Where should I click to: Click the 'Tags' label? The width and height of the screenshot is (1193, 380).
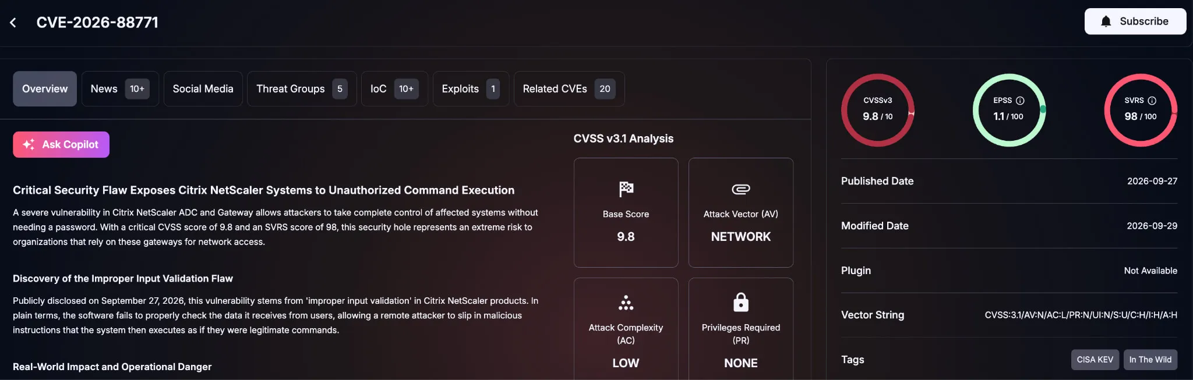[852, 360]
